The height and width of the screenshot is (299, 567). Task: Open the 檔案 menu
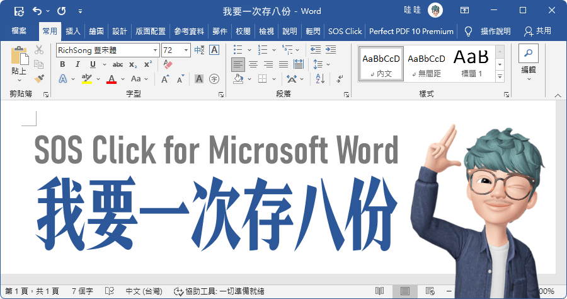(x=19, y=31)
